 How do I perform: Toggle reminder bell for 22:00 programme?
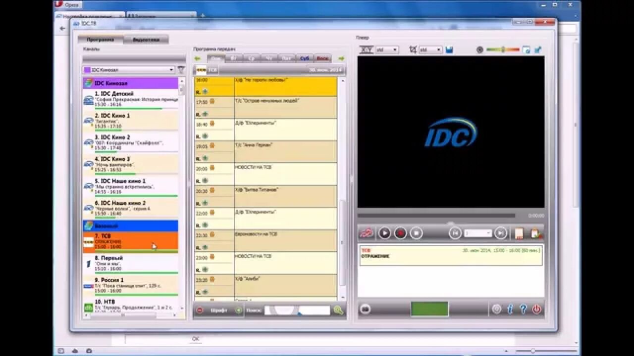tap(212, 213)
